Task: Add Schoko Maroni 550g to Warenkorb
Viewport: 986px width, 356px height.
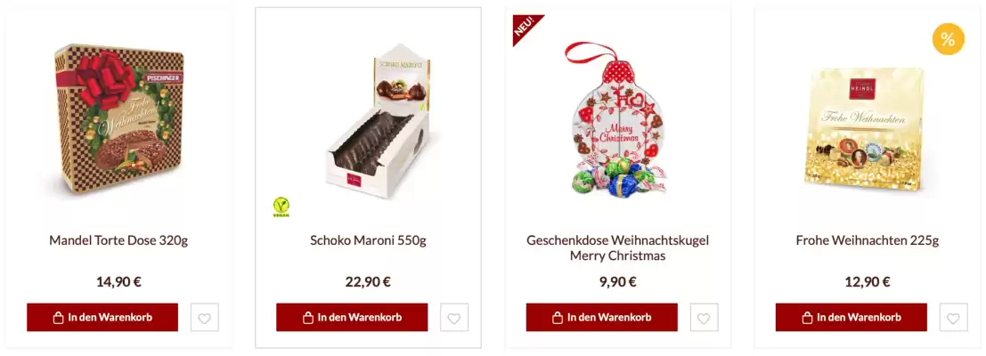Action: coord(352,318)
